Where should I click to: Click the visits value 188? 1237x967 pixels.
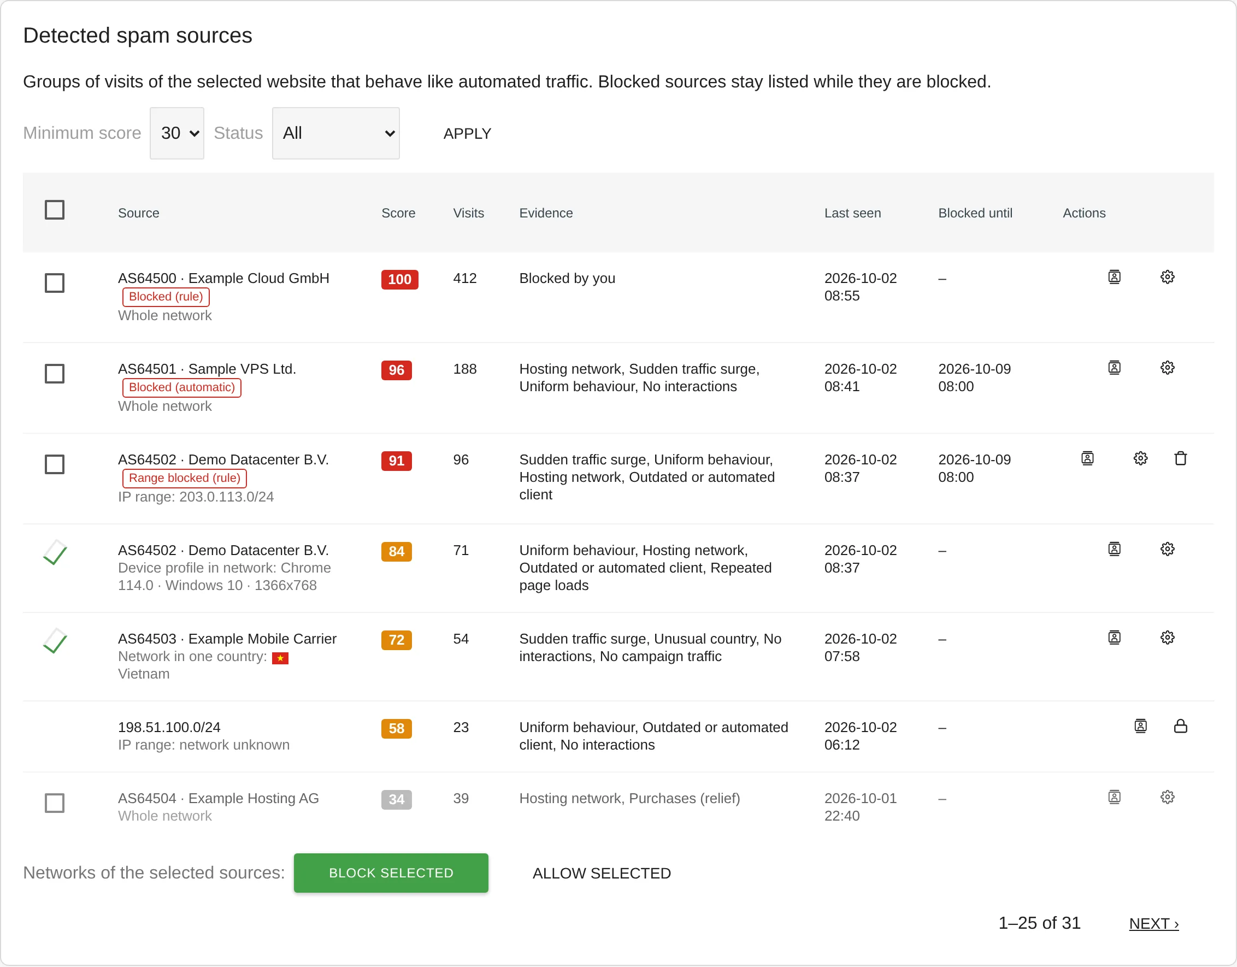pyautogui.click(x=465, y=369)
